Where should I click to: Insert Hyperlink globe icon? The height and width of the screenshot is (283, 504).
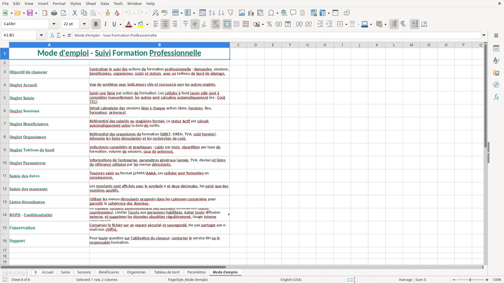point(284,13)
